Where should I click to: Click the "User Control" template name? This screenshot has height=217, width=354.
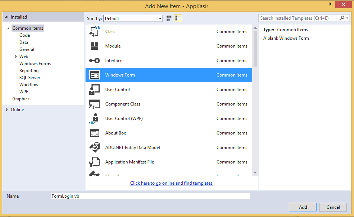[x=118, y=90]
